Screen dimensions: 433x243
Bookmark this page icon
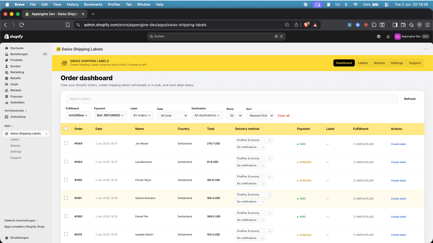coord(68,25)
